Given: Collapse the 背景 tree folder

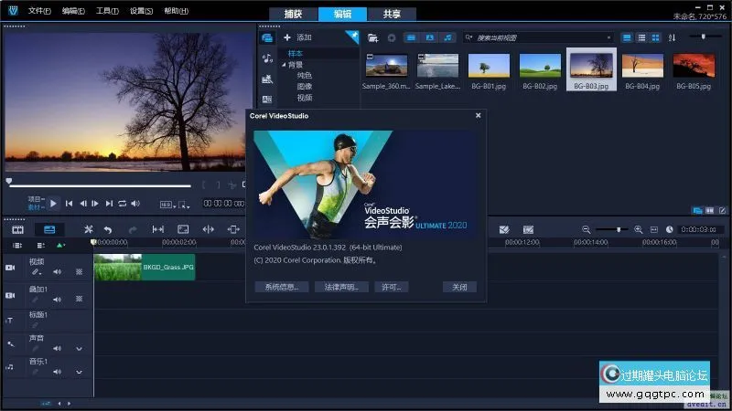Looking at the screenshot, I should click(x=284, y=65).
